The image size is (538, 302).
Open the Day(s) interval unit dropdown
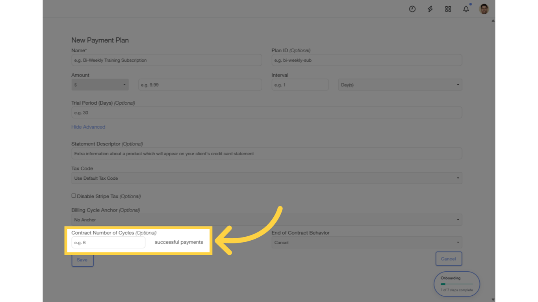tap(400, 85)
